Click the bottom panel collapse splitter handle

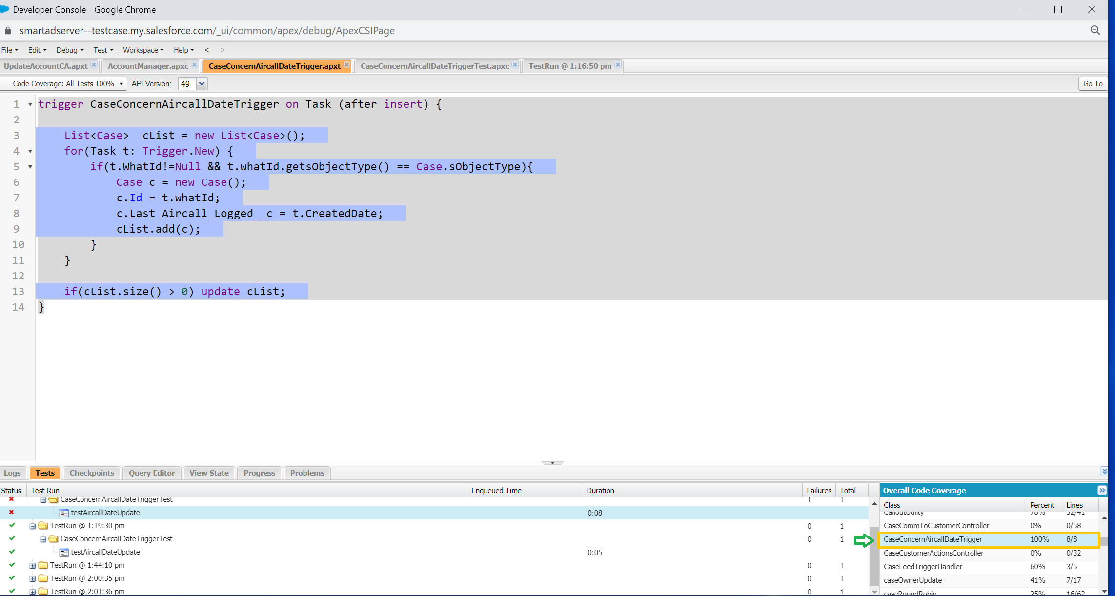[x=552, y=462]
